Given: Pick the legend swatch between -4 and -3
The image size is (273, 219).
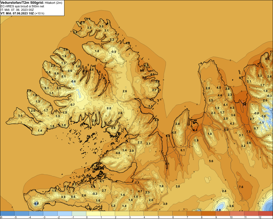Looking at the screenshot, I should point(36,213).
